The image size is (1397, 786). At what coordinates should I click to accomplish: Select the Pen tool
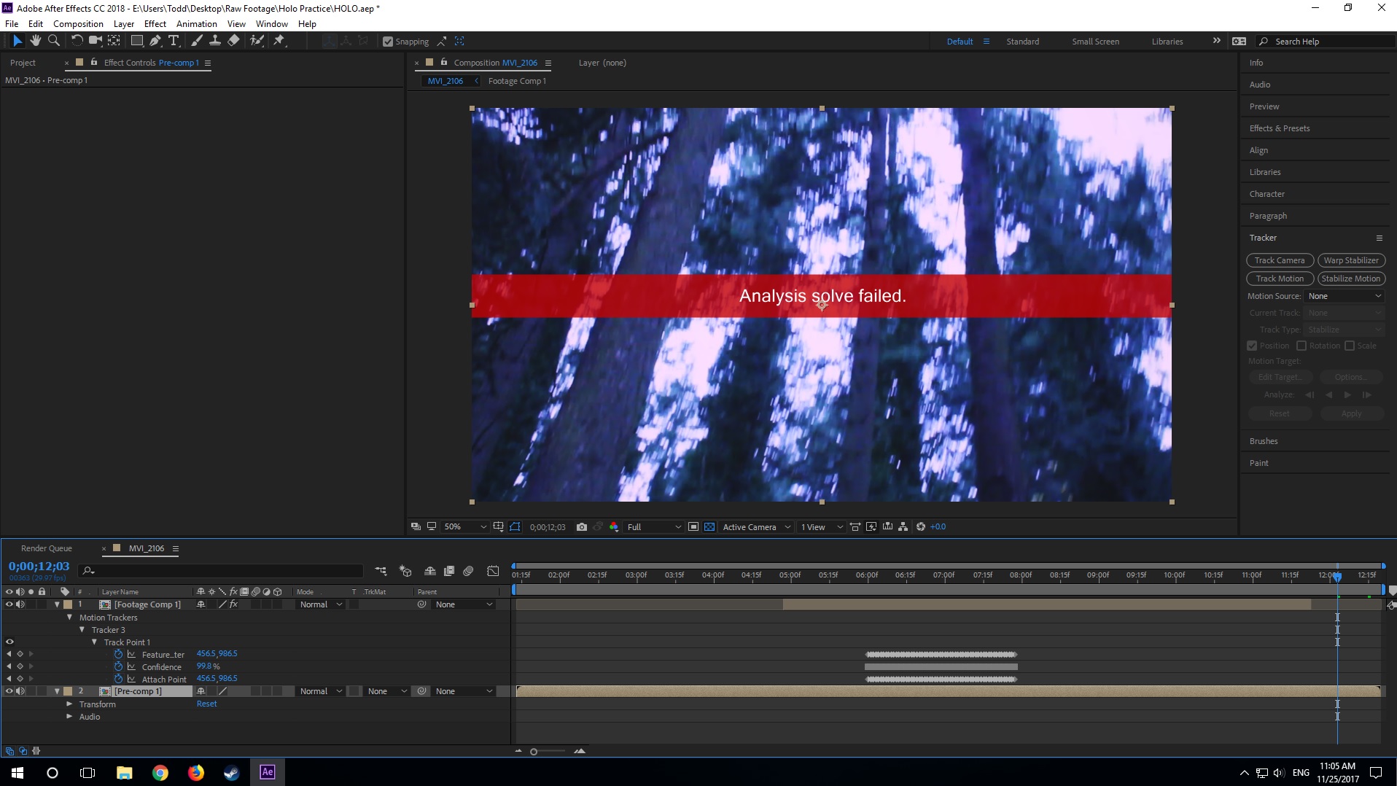(x=155, y=41)
